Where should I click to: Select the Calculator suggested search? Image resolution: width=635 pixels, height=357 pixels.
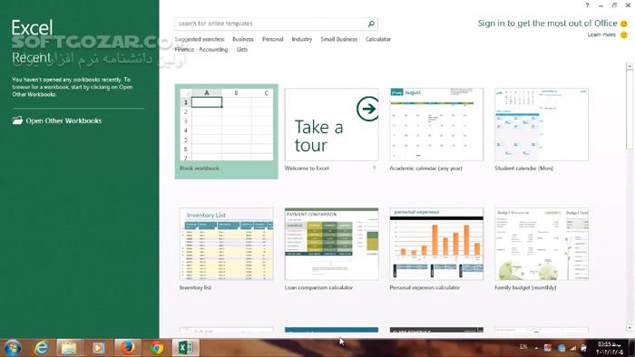pos(378,39)
